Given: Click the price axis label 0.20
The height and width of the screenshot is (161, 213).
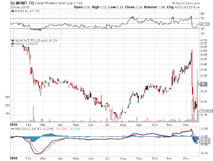Looking at the screenshot, I should (x=204, y=102).
